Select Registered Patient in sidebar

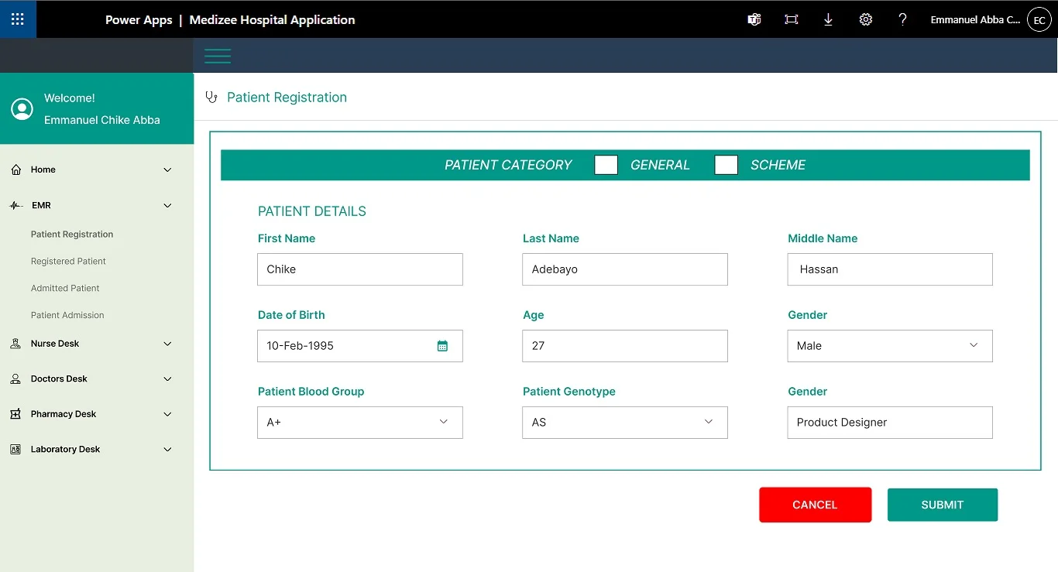pyautogui.click(x=68, y=262)
